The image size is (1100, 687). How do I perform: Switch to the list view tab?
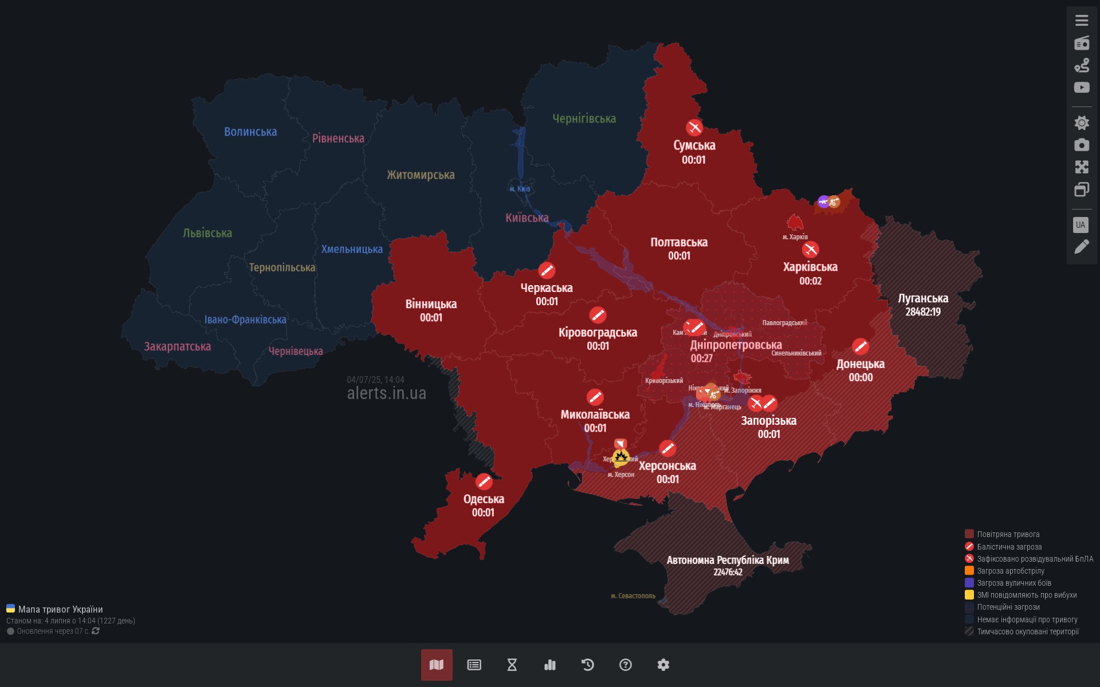click(x=474, y=665)
